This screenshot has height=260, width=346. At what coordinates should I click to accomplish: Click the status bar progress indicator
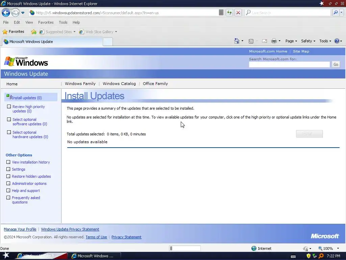[x=185, y=248]
